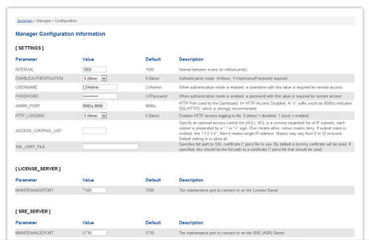Click the [ LICENSE_SERVER ] section heading
The image size is (369, 240).
(x=38, y=169)
